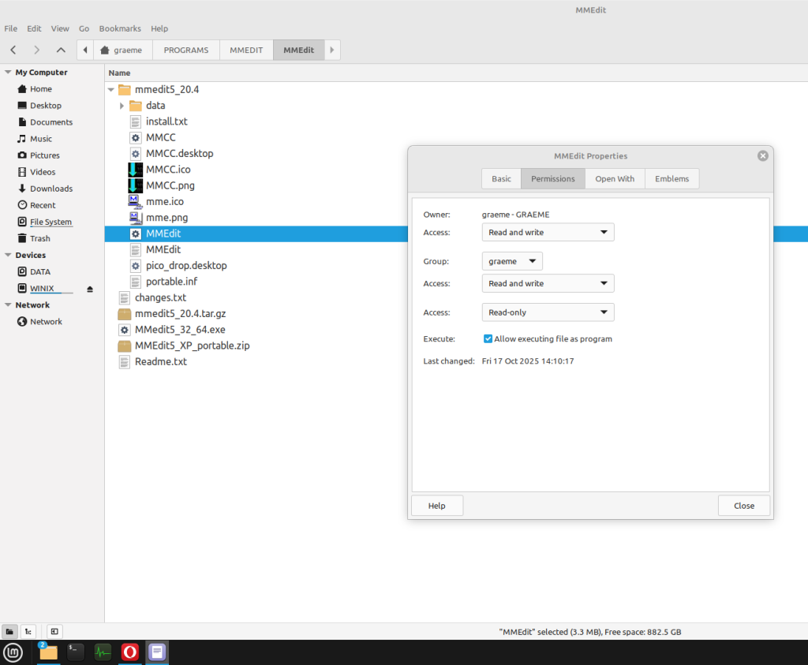This screenshot has width=808, height=665.
Task: Uncheck Allow executing file as program
Action: point(488,339)
